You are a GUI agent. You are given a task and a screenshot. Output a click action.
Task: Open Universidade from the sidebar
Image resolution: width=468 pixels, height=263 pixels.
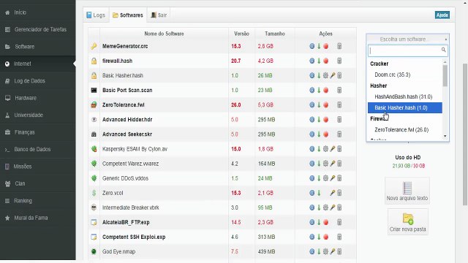[x=37, y=115]
